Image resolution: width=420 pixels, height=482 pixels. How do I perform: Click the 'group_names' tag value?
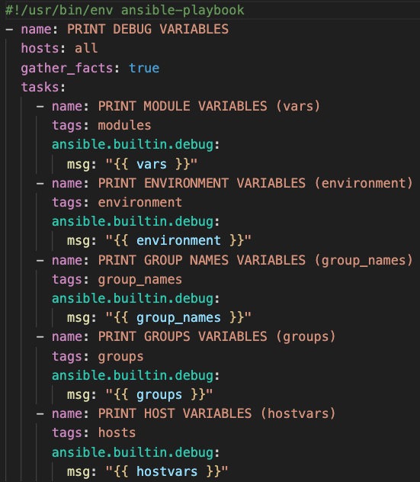[x=140, y=280]
